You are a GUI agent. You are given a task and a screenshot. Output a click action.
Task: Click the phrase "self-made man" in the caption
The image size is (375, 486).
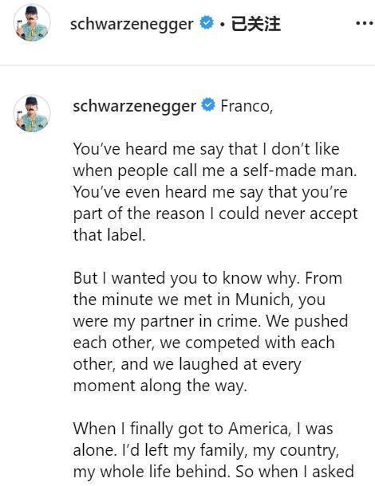299,170
